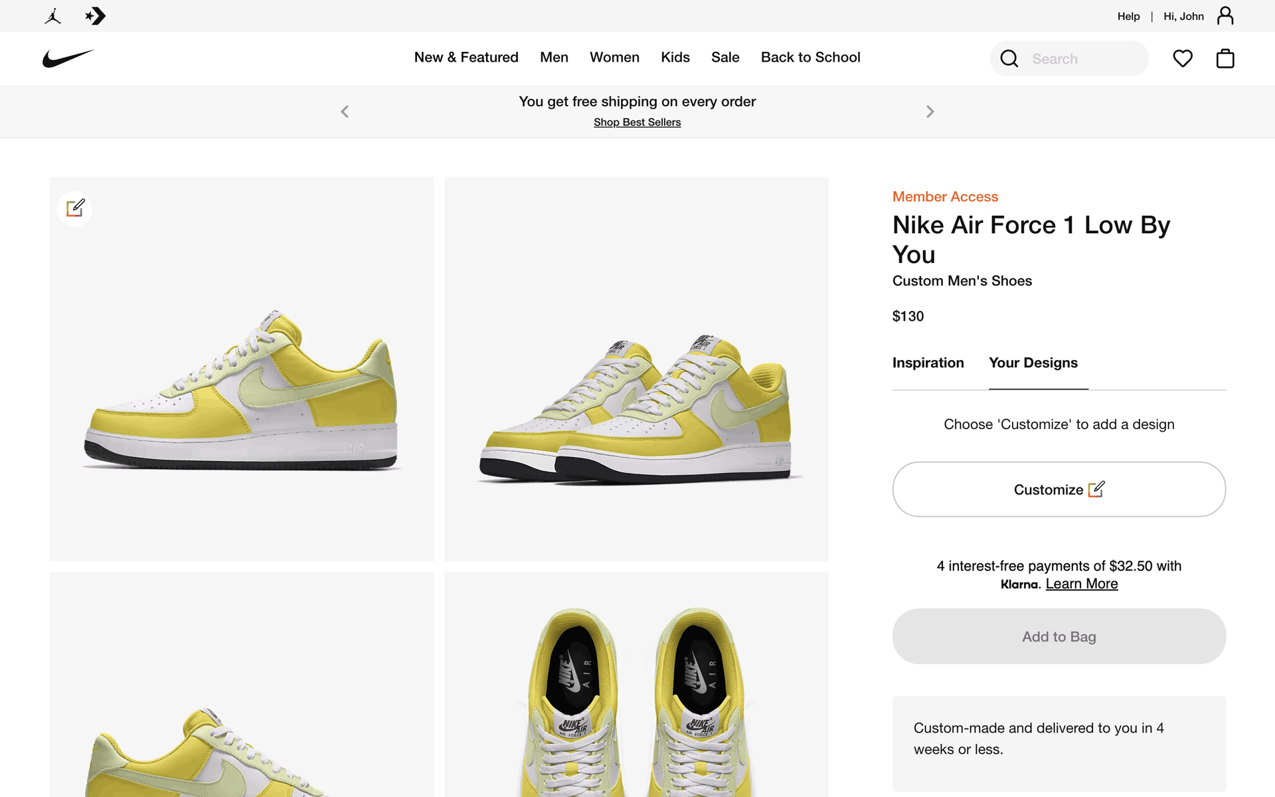Click the Nike Air Force 1 Low By You title
1275x797 pixels.
click(1031, 240)
